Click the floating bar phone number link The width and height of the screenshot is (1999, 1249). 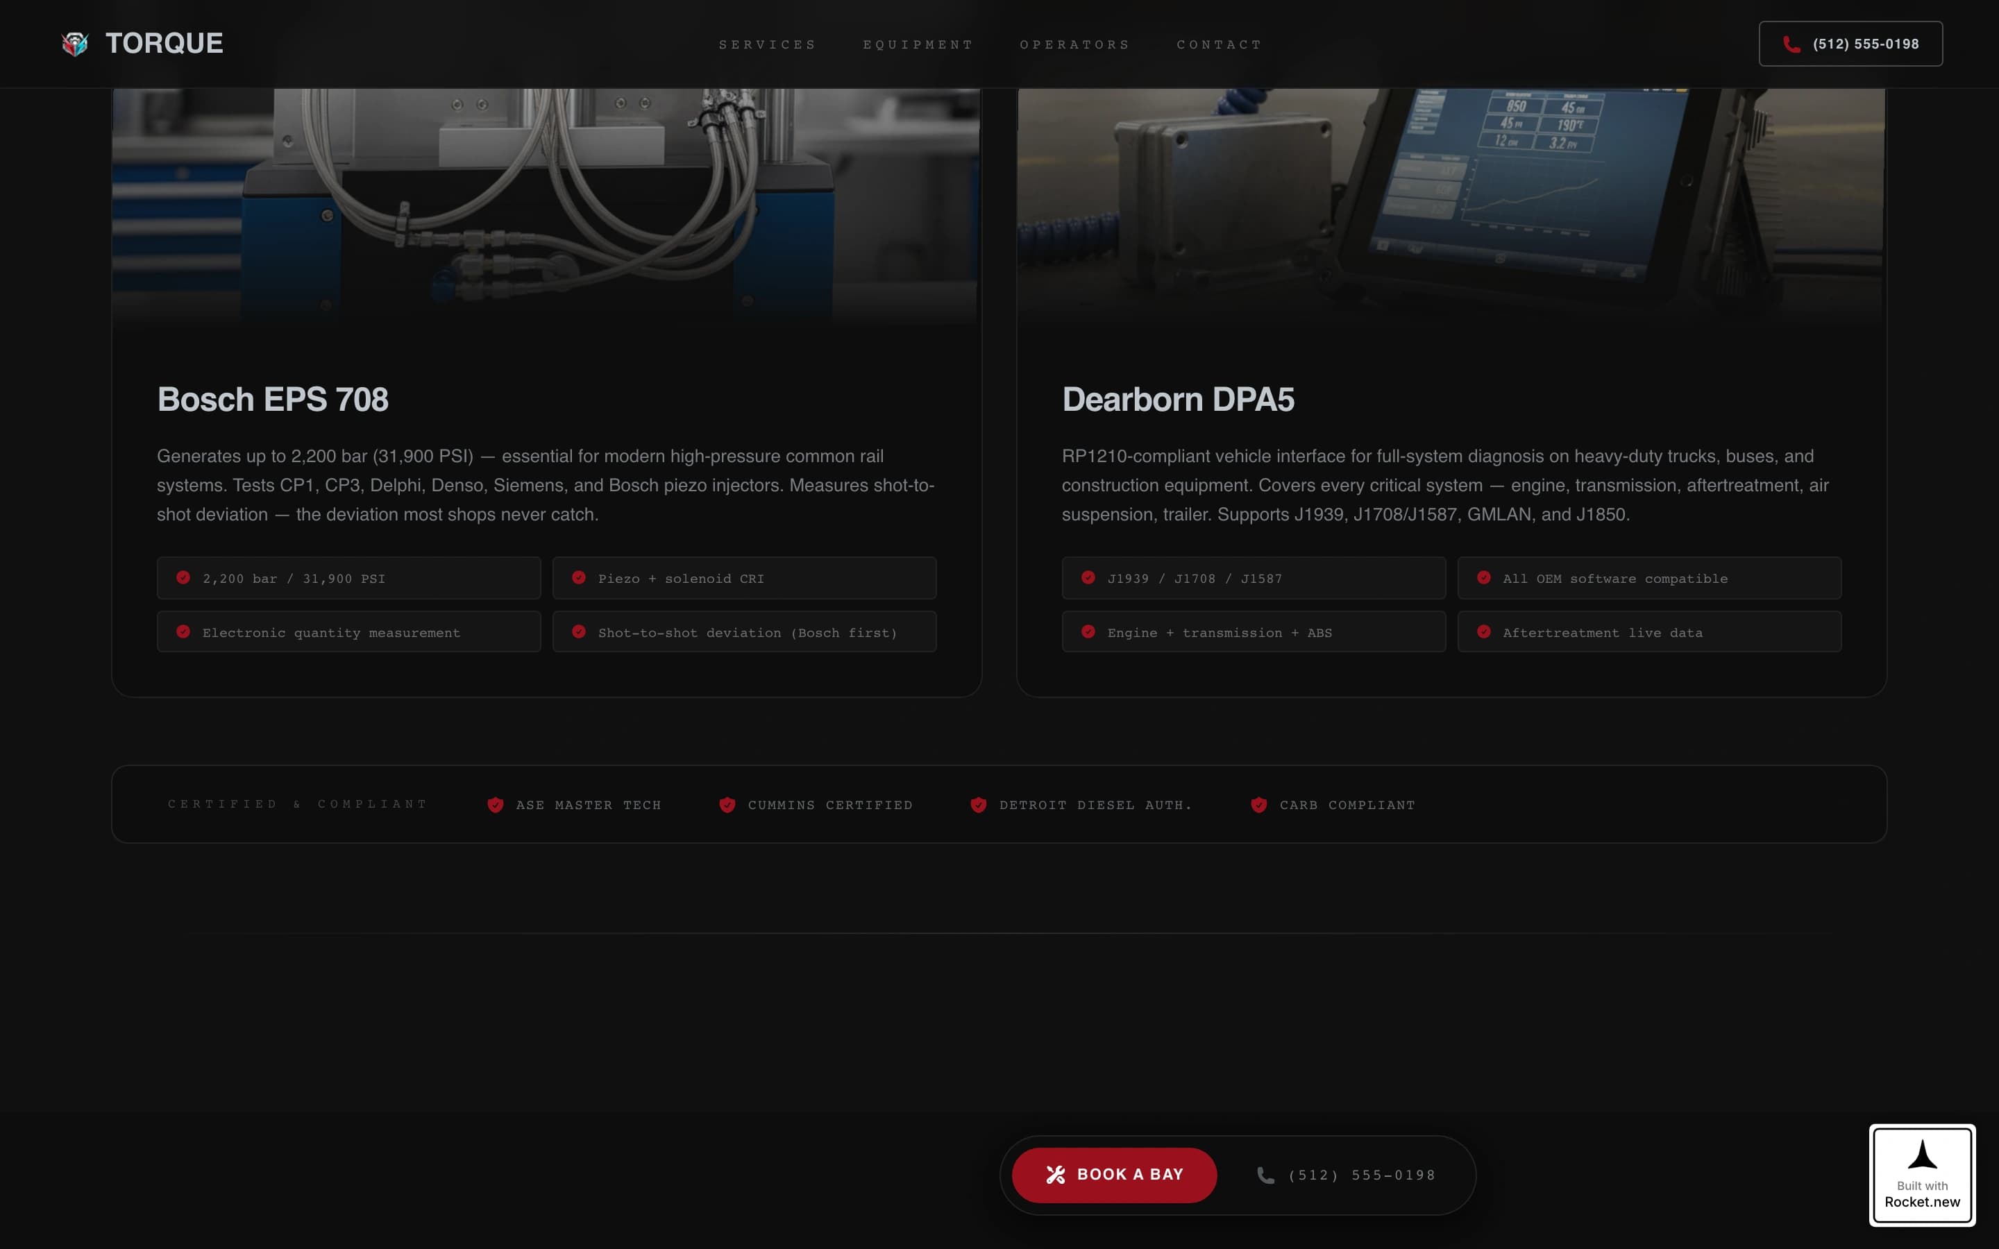pos(1347,1175)
